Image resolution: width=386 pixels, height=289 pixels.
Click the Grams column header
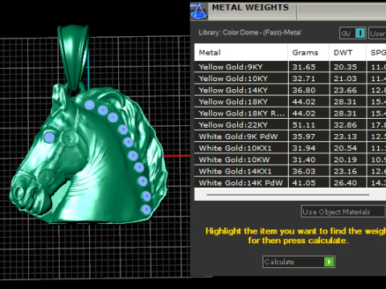309,52
